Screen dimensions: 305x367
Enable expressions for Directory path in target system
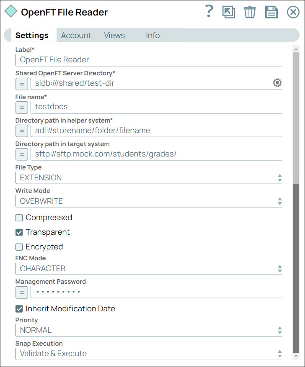21,154
